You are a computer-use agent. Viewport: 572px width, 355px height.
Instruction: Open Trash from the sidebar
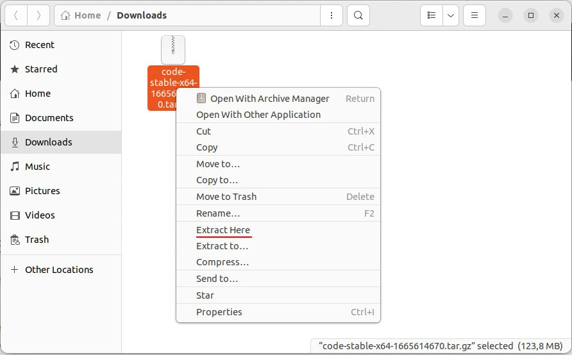point(37,240)
